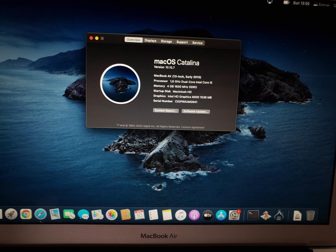Launch Reminders from the Dock

point(153,215)
